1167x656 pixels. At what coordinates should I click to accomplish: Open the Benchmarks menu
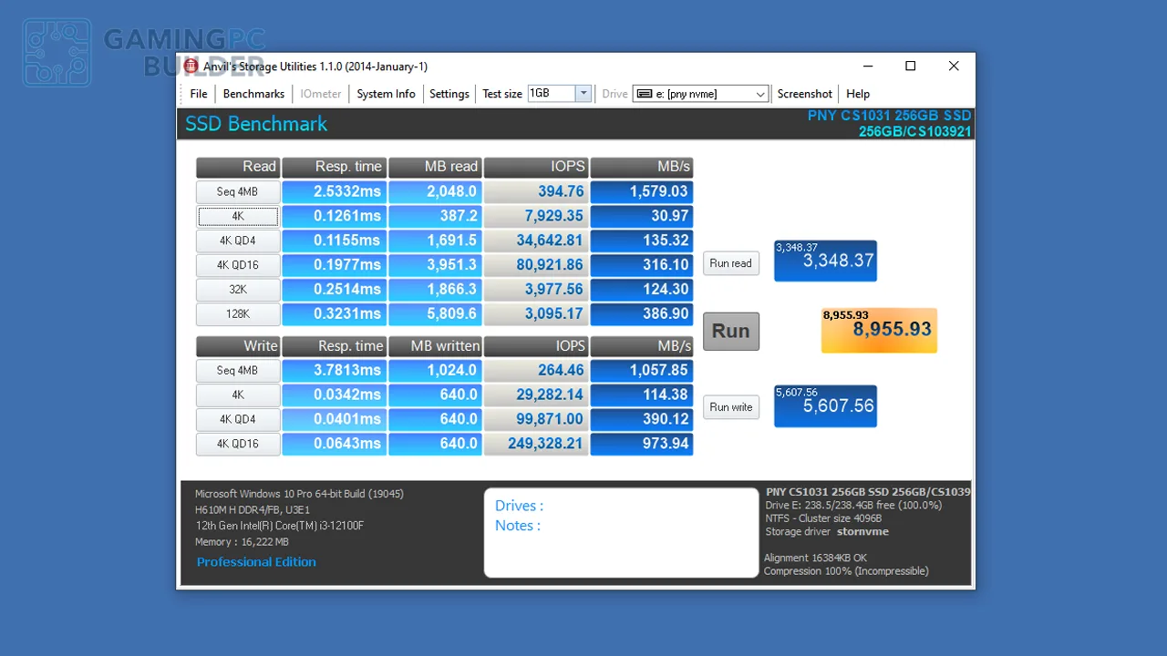(253, 94)
